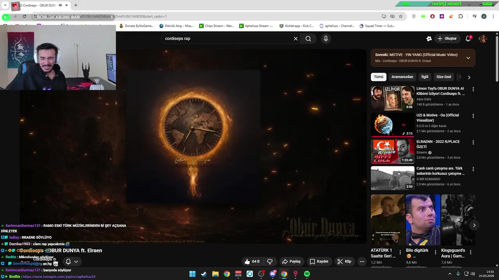Open OBS Studio from taskbar
Screen dimensions: 499x280
[x=261, y=274]
